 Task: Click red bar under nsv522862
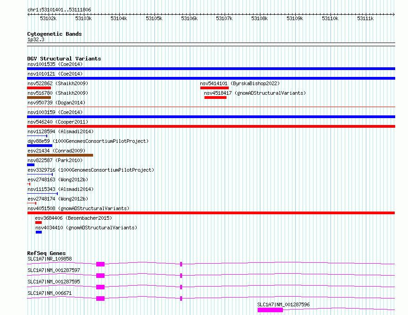(x=39, y=88)
